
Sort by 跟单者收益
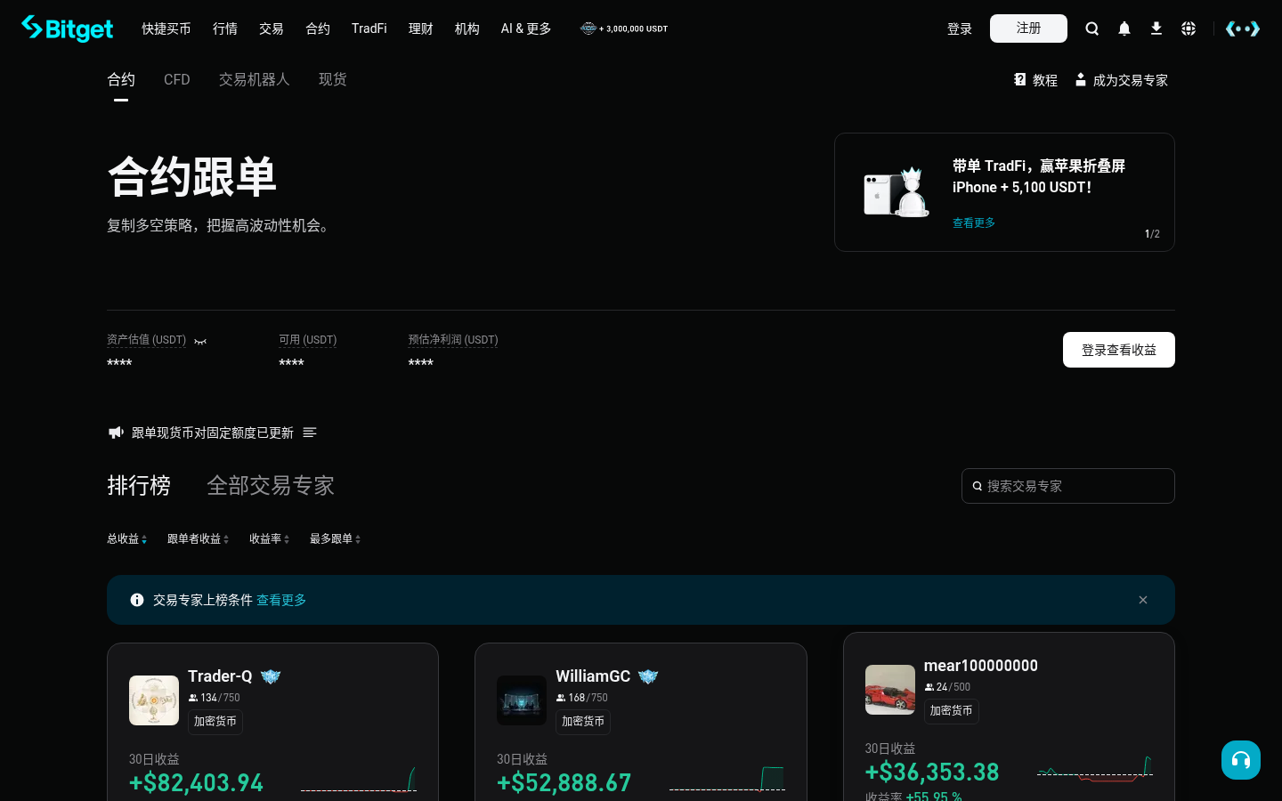click(199, 538)
